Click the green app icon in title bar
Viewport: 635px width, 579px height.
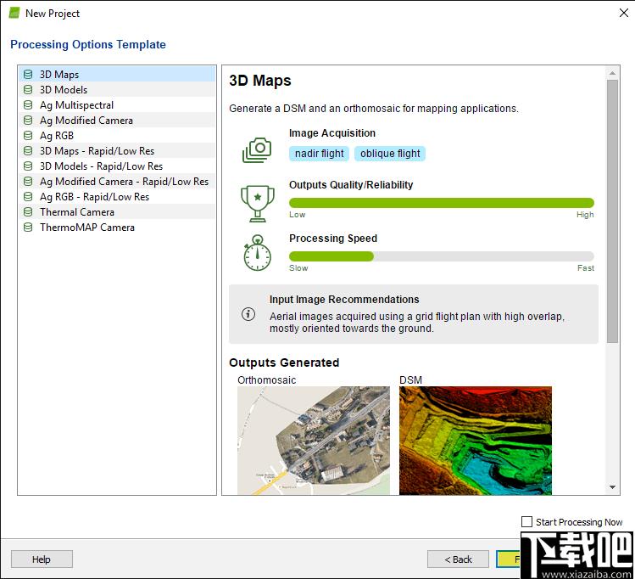(14, 13)
